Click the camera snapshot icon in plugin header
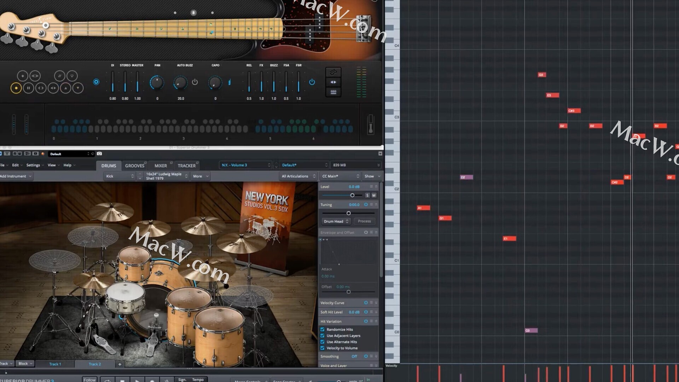679x382 pixels. click(x=99, y=154)
